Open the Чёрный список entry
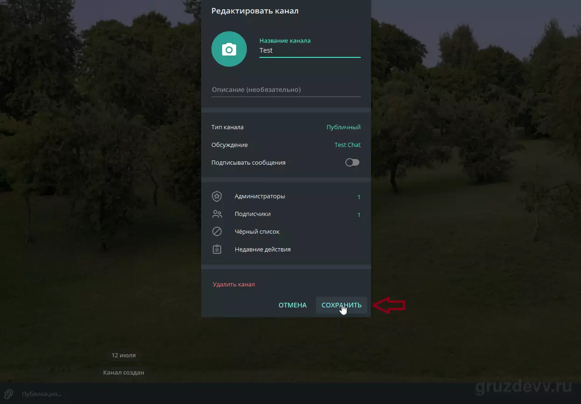The width and height of the screenshot is (581, 404). [286, 232]
